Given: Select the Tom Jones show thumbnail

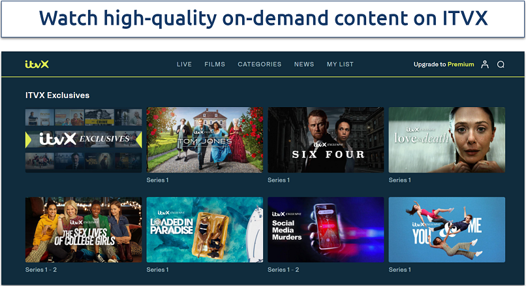Looking at the screenshot, I should pyautogui.click(x=205, y=140).
